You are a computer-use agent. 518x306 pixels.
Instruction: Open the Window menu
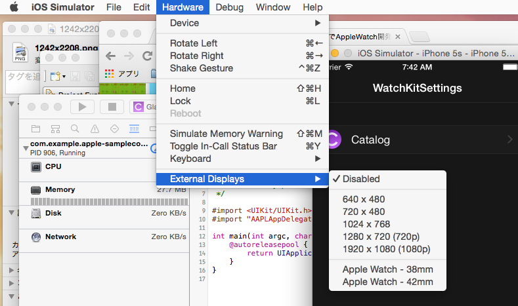click(x=273, y=7)
